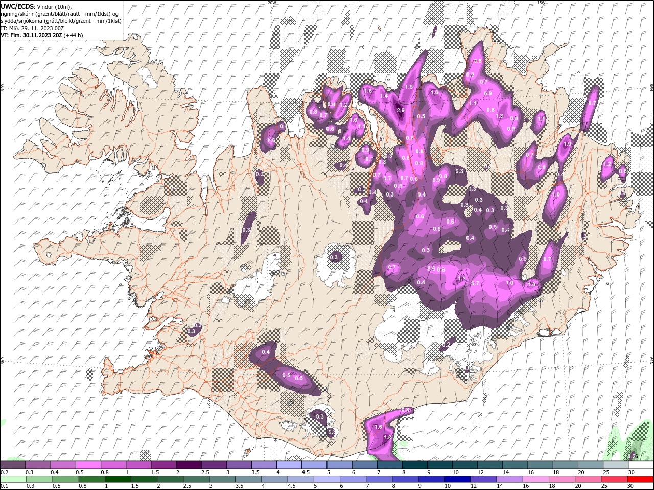Pick the darkest green rain legend swatch after 1

tap(118, 479)
